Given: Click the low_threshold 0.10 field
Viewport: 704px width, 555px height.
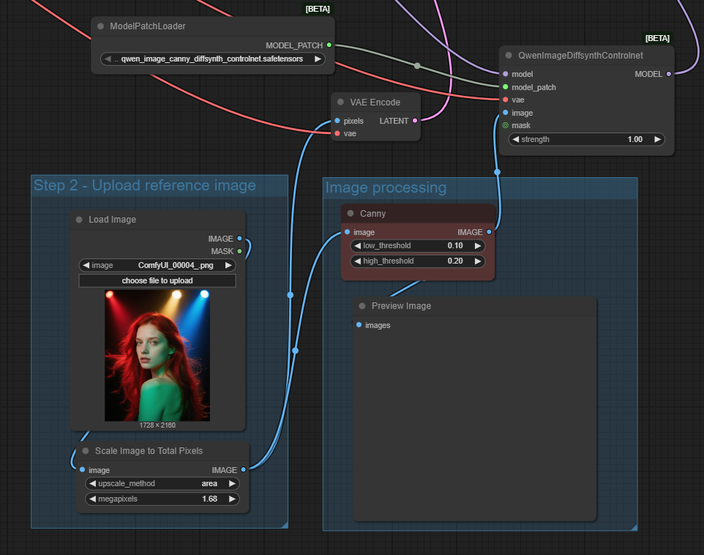Looking at the screenshot, I should [418, 246].
